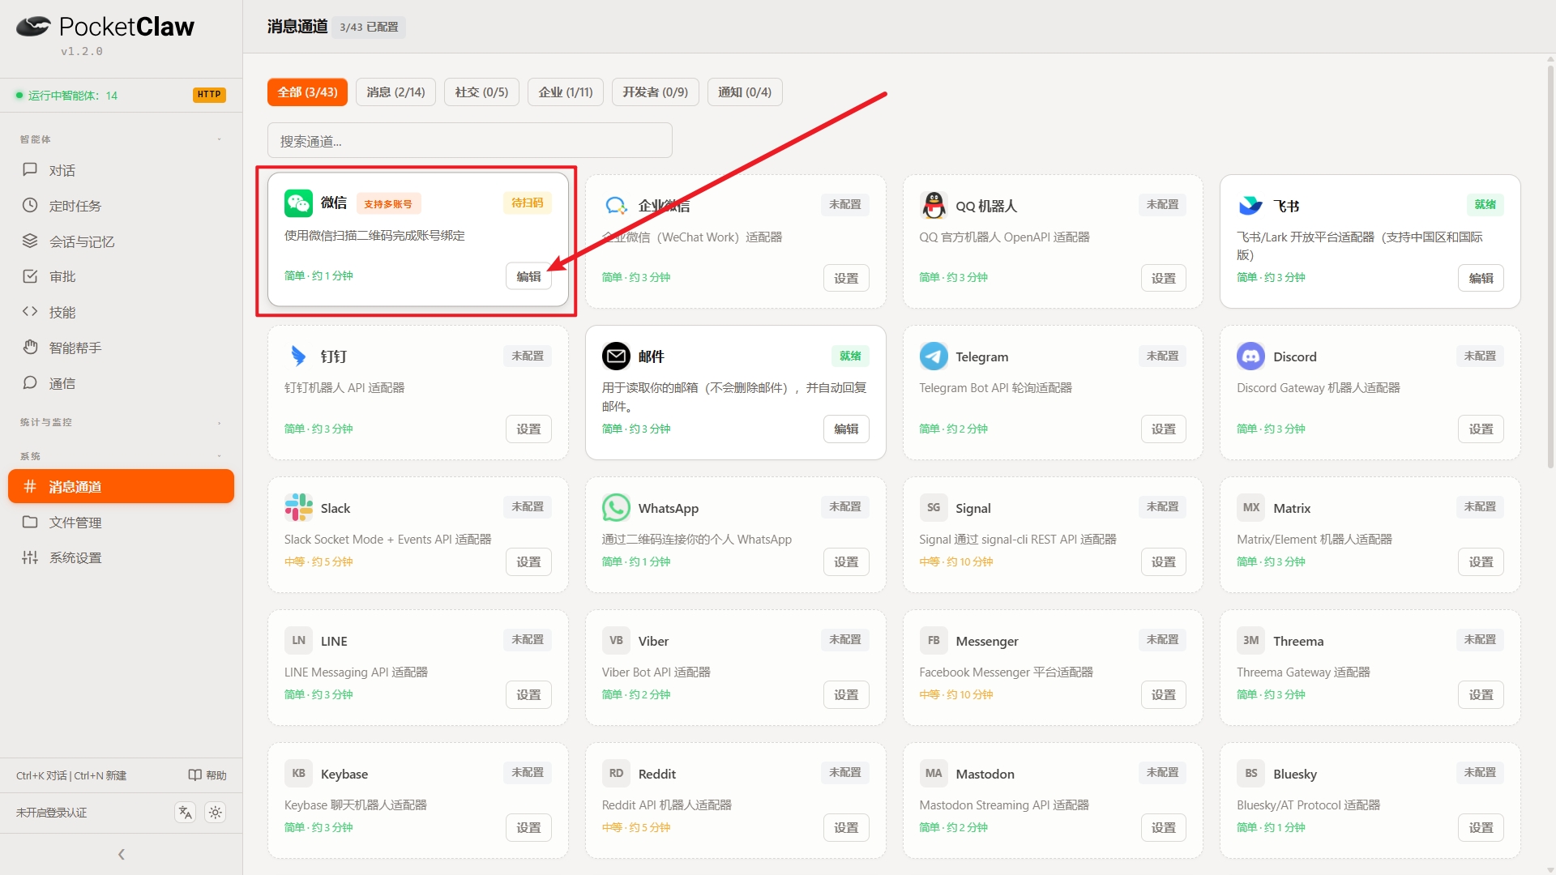Click the 企业微信 channel logo icon
The image size is (1556, 875).
point(616,205)
